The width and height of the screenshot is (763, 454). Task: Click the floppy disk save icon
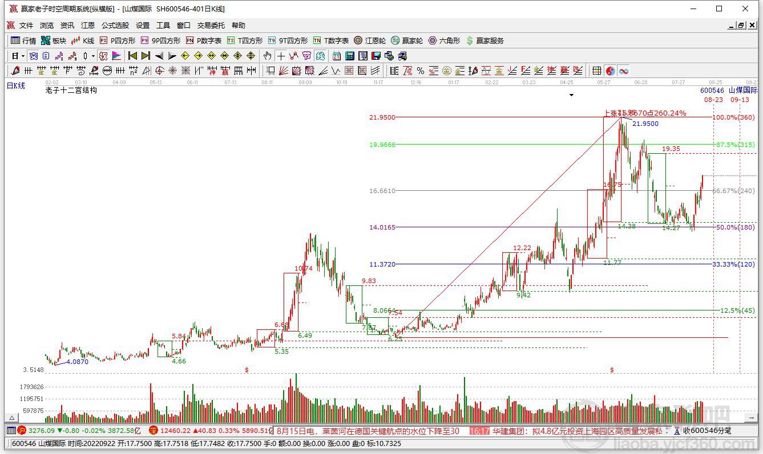[x=376, y=56]
